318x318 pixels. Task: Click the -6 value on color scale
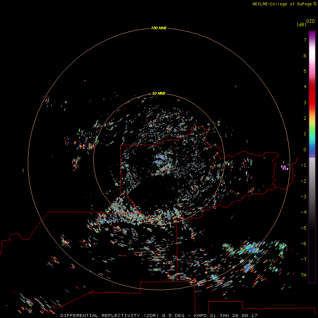(x=304, y=244)
